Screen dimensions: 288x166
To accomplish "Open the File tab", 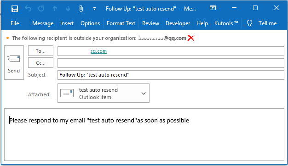I will coord(15,23).
